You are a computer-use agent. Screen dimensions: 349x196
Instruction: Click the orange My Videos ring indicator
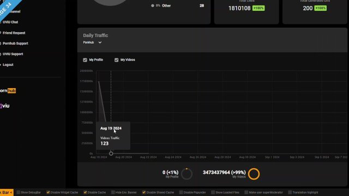point(254,174)
